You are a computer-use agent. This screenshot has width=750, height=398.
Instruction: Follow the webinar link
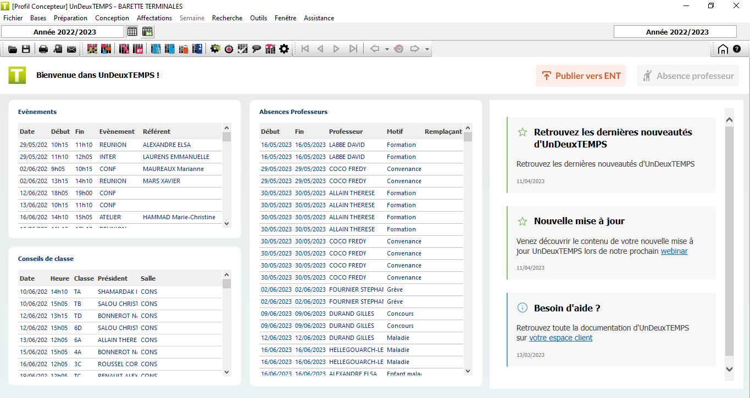pyautogui.click(x=674, y=252)
